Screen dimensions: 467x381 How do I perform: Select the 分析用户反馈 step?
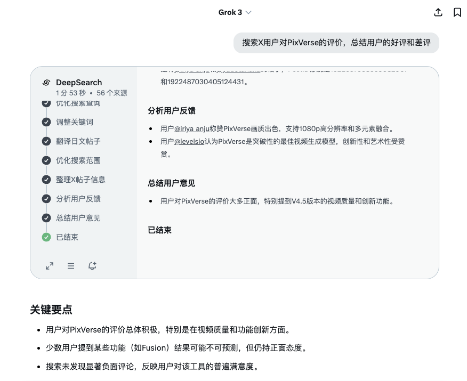click(78, 199)
